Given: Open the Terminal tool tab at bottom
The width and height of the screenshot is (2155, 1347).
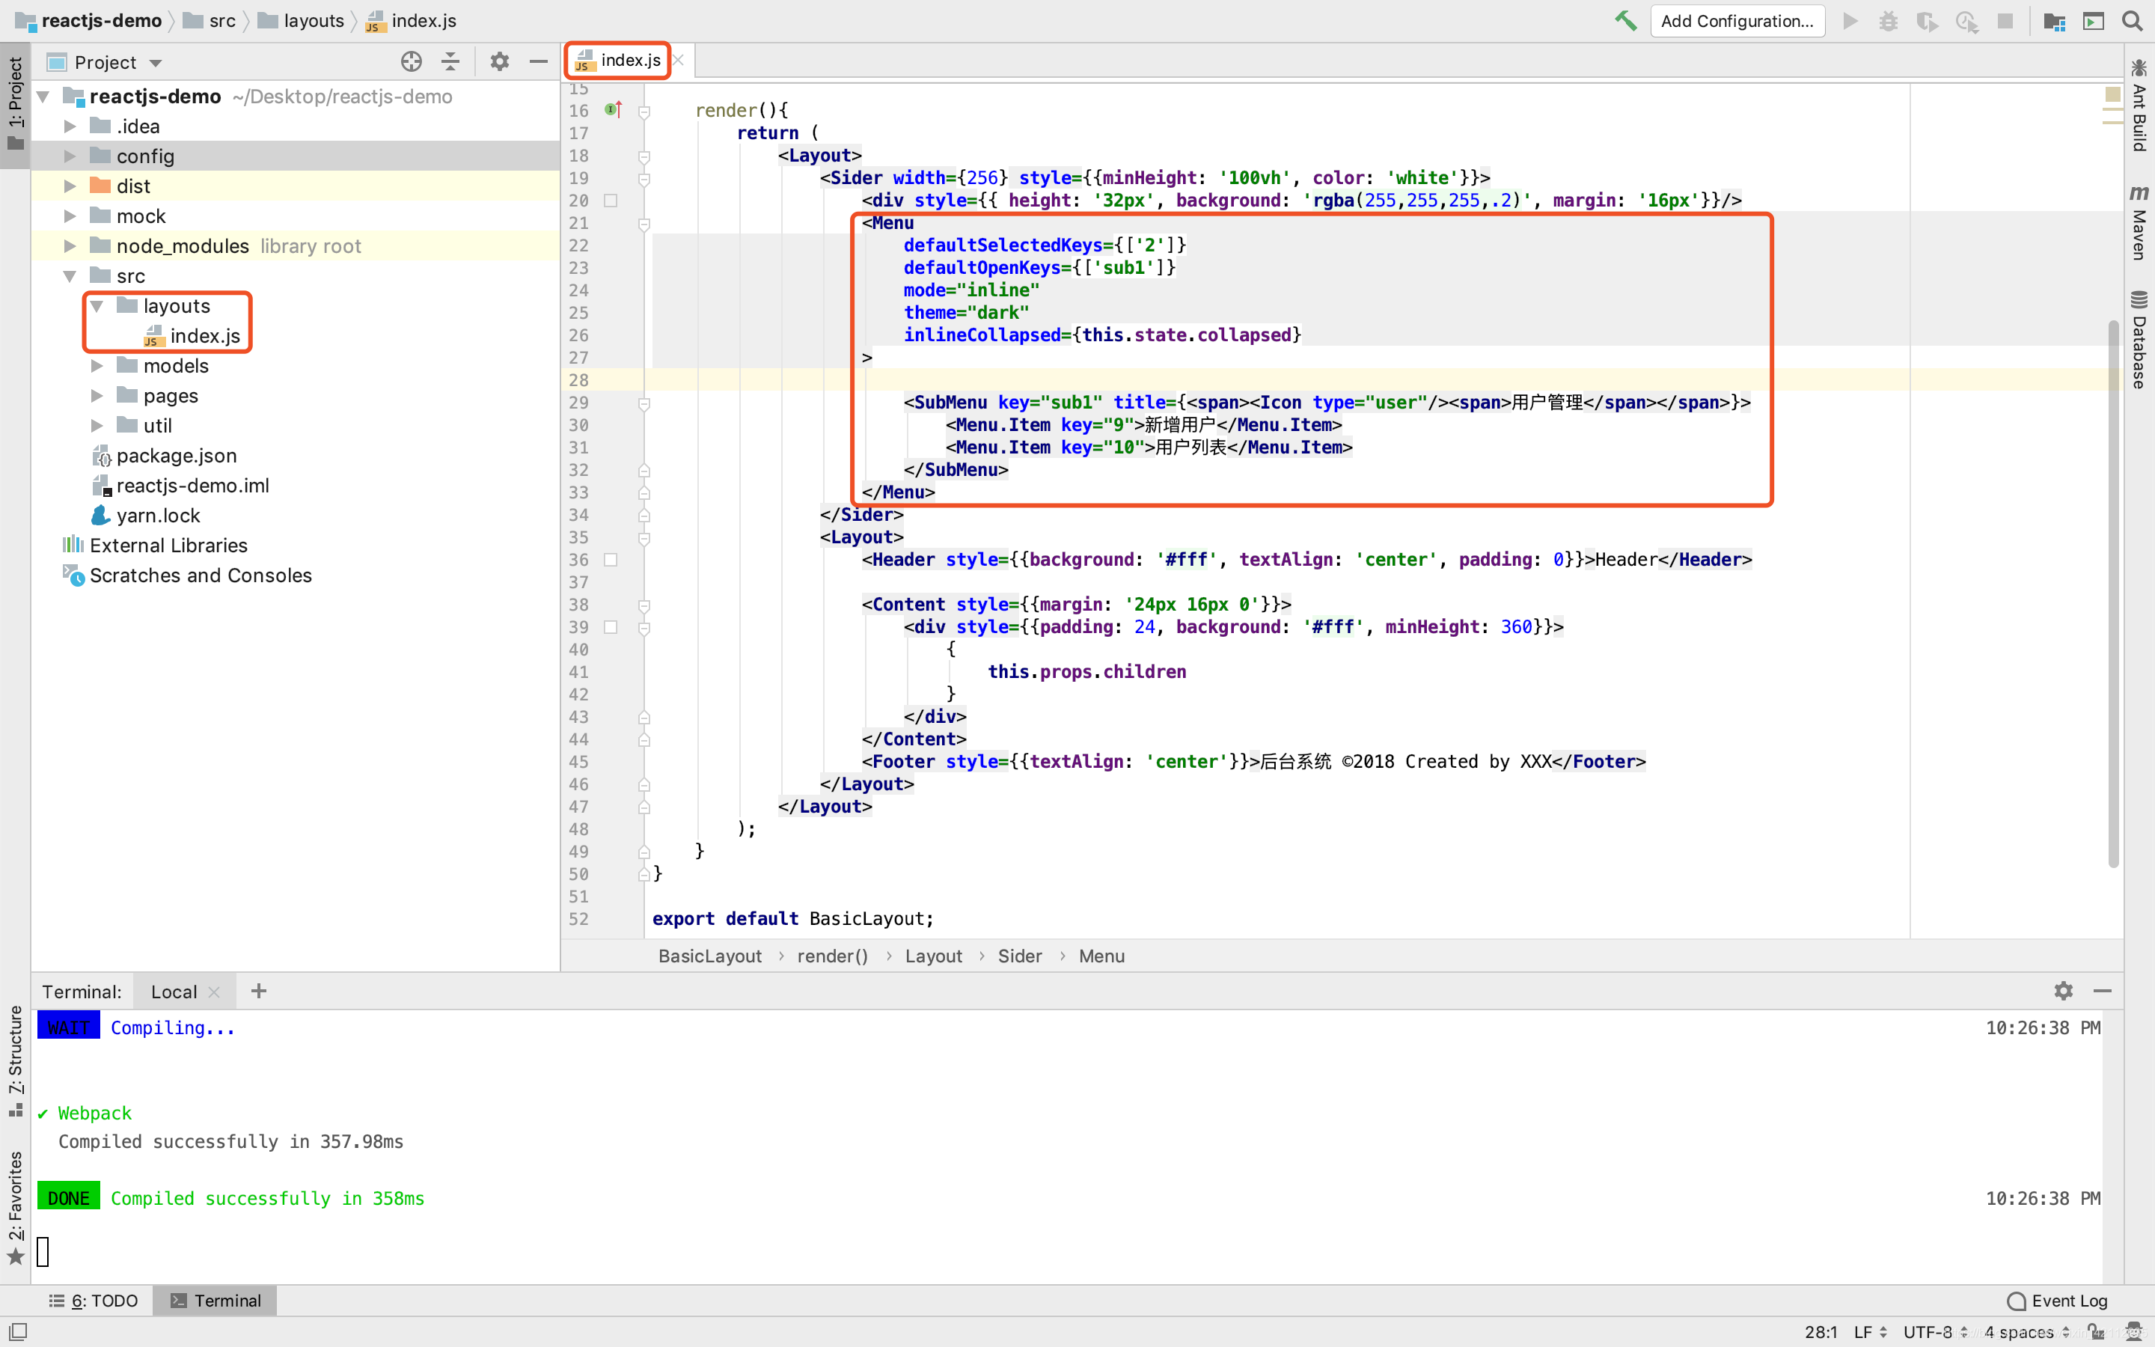Looking at the screenshot, I should 215,1301.
